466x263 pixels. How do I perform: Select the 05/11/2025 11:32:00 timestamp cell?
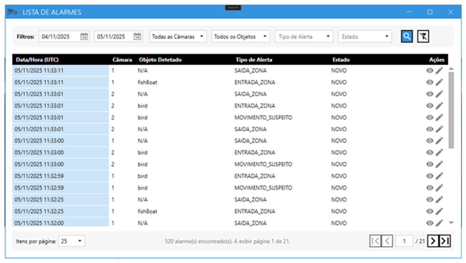(61, 223)
